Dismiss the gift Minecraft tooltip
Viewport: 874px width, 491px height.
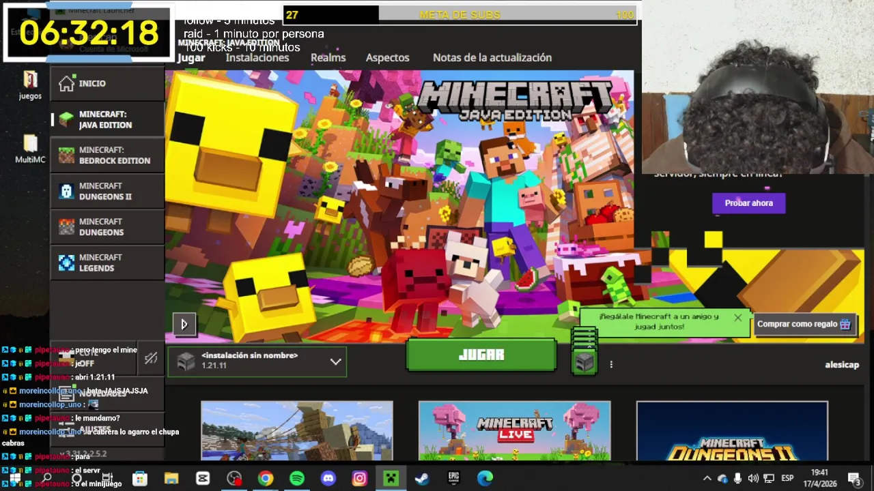coord(737,318)
